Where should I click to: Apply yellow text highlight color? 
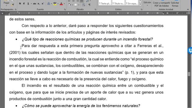55,4
